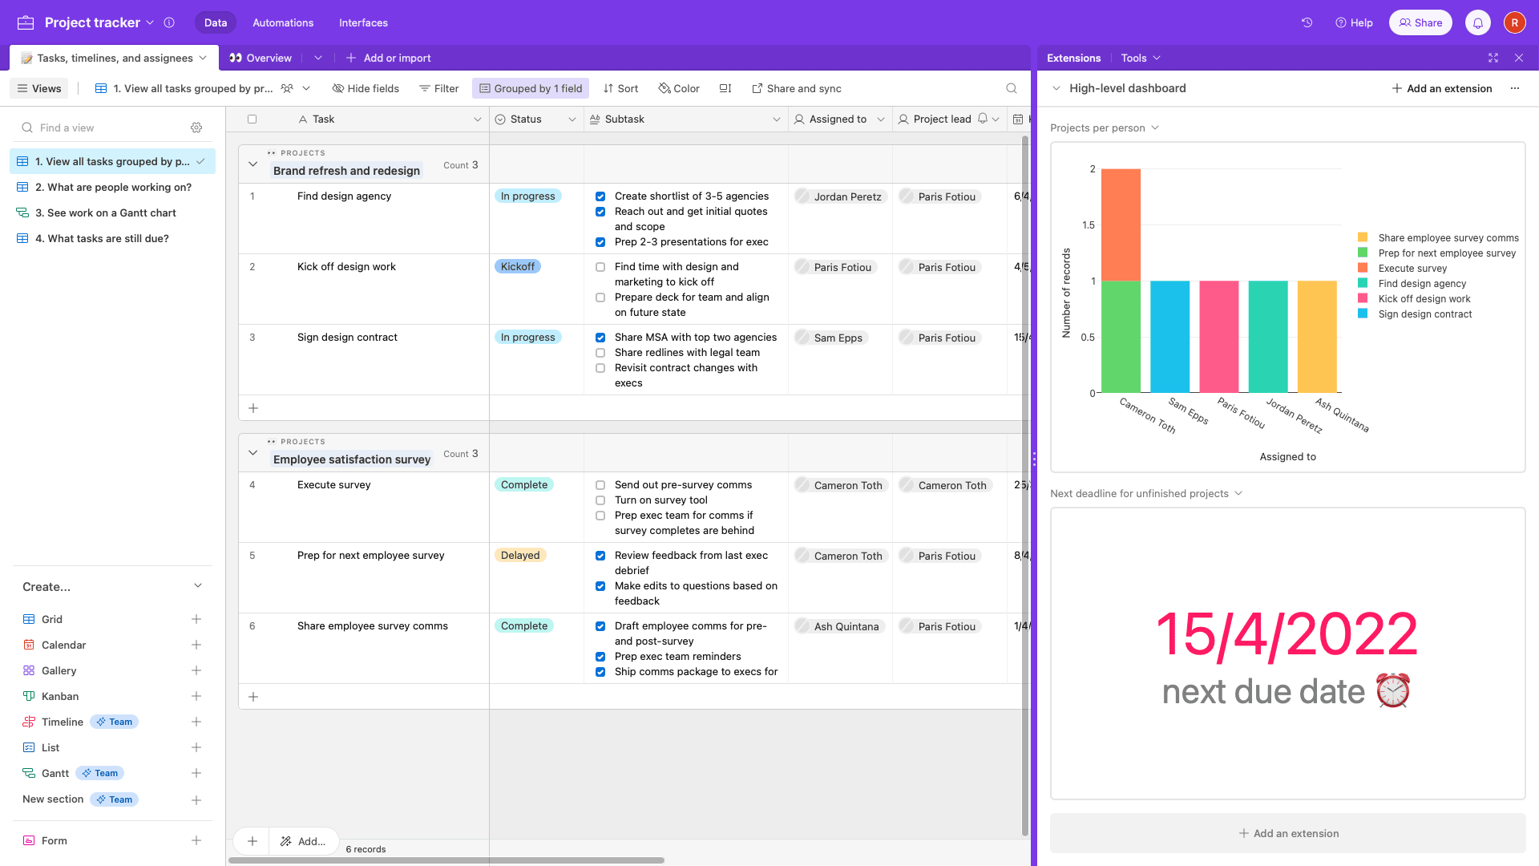Click the Gantt view icon in sidebar
The height and width of the screenshot is (866, 1539).
(x=29, y=773)
